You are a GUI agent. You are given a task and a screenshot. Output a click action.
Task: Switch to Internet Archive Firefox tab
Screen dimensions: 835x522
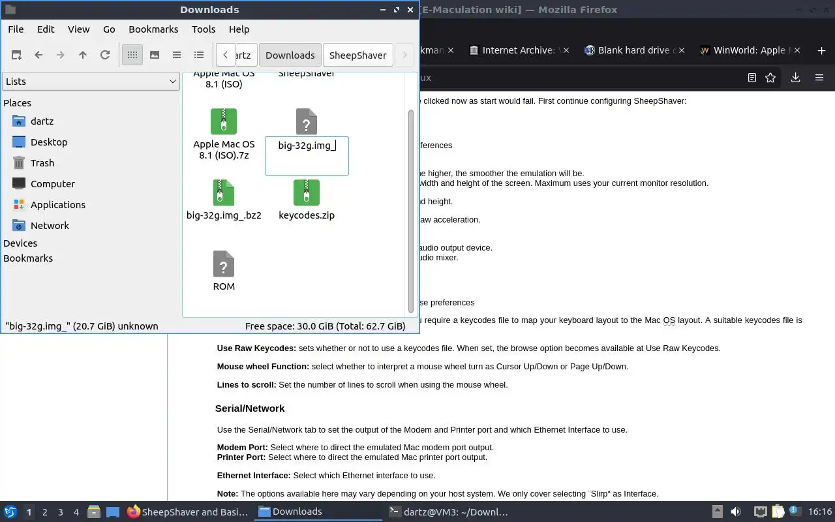(519, 50)
